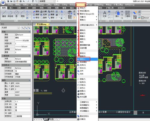Close the 平立剖.dwg document tab
Screen dimensions: 150x121
point(49,24)
